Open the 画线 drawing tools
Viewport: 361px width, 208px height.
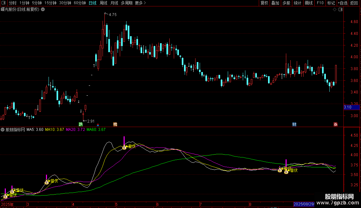point(309,3)
